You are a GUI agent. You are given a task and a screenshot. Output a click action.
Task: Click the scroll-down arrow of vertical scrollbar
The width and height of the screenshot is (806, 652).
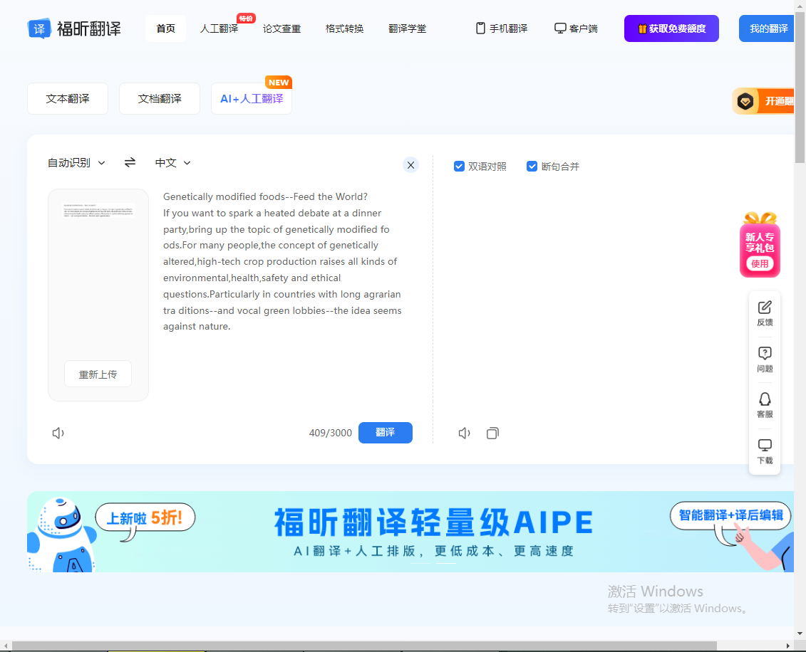(800, 633)
